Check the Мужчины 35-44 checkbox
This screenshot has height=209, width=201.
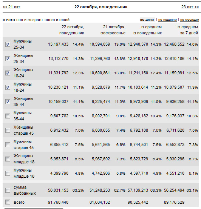(x=8, y=116)
